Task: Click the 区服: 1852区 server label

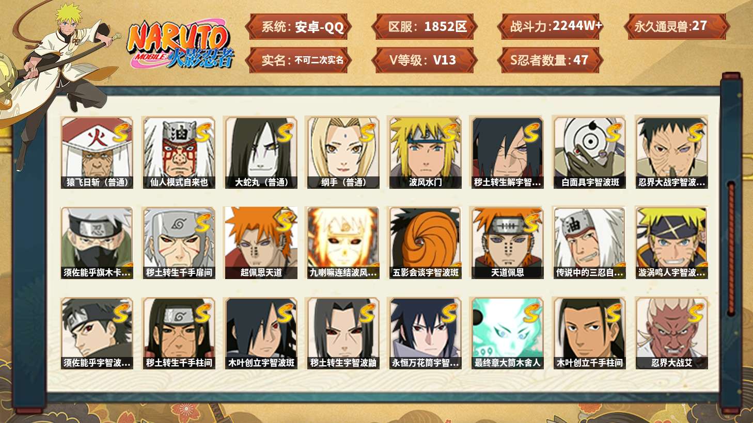Action: (x=424, y=27)
